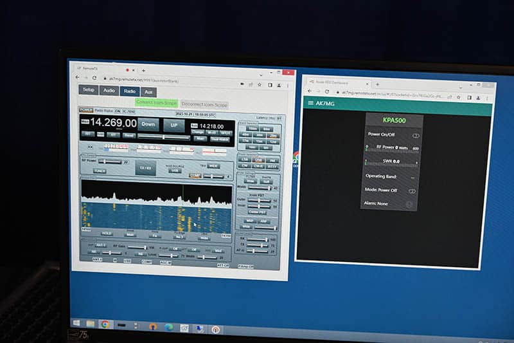Adjust the main tuning slider under frequency
514x343 pixels.
point(164,137)
